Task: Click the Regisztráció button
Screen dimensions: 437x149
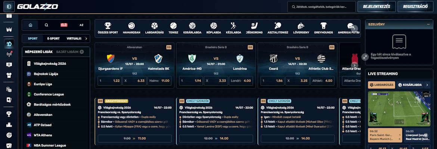Action: click(x=415, y=7)
